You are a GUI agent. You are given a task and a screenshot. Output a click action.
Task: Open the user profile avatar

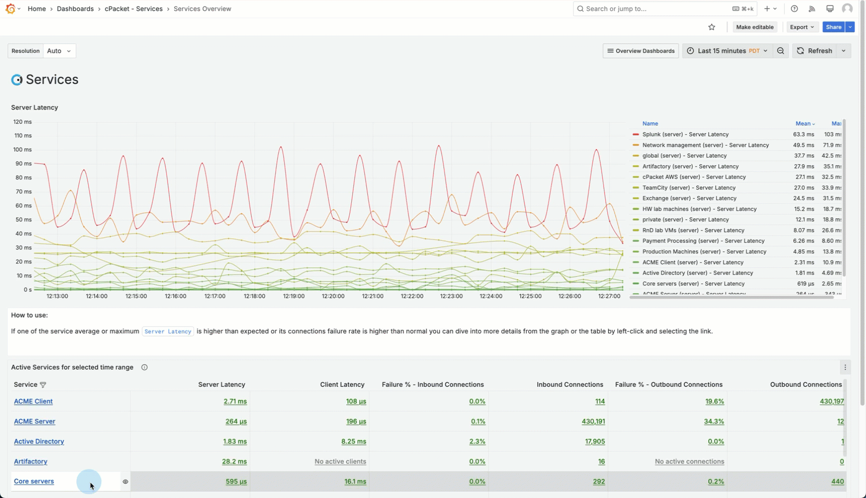tap(847, 9)
